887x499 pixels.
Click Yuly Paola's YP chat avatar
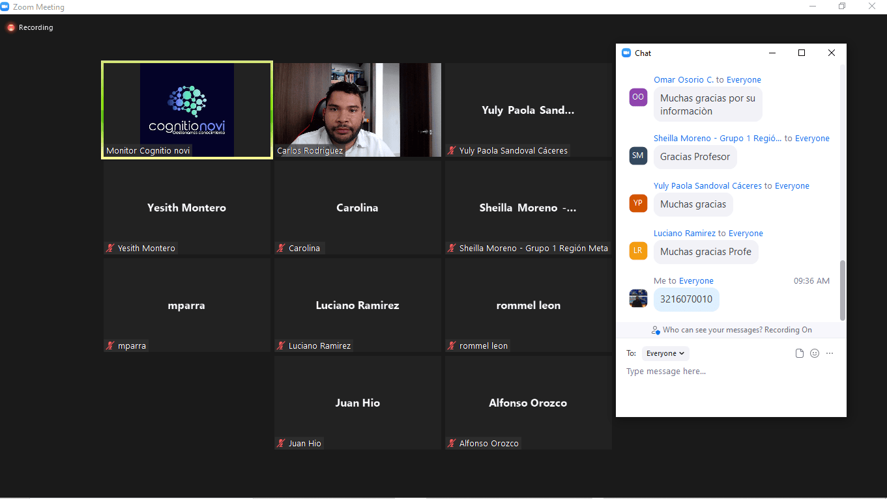click(638, 203)
